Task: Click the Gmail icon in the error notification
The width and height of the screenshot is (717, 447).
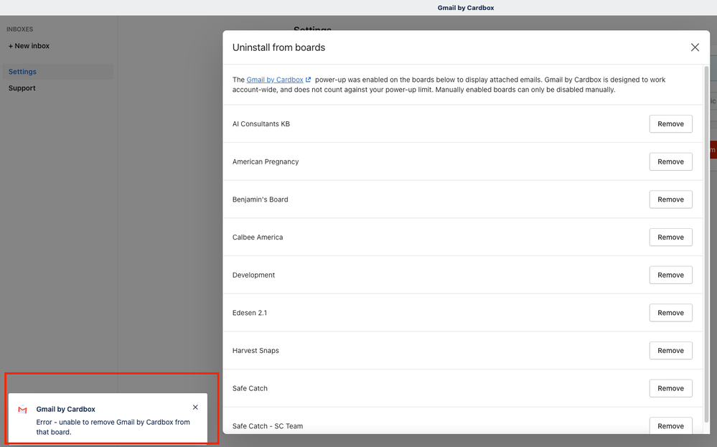Action: (x=22, y=410)
